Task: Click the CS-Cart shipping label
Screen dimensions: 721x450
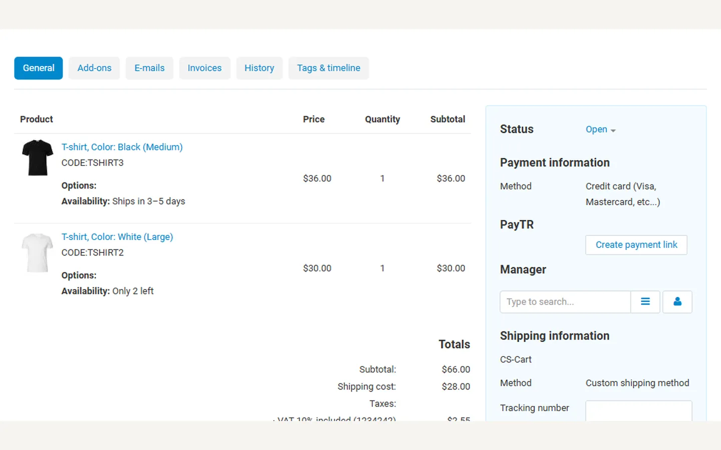Action: pos(516,359)
